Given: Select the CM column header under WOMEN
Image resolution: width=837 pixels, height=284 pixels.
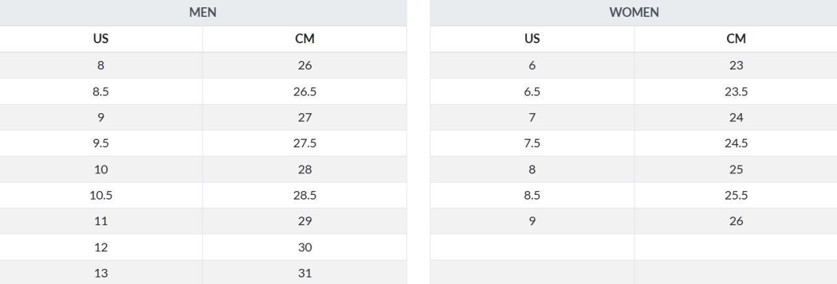Looking at the screenshot, I should click(x=736, y=39).
